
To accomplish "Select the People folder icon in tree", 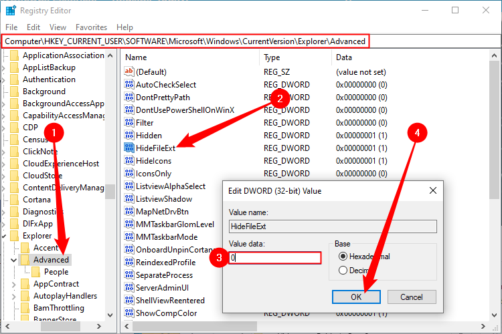I will (x=36, y=272).
